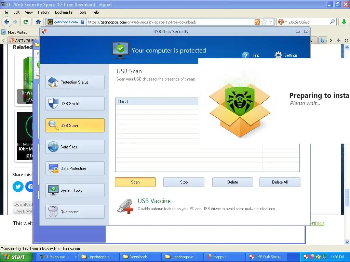The width and height of the screenshot is (350, 262).
Task: Open the search engine selector dropdown
Action: click(x=282, y=22)
